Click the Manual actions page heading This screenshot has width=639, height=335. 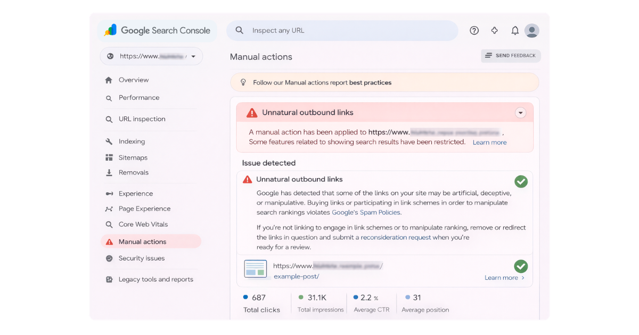point(261,57)
